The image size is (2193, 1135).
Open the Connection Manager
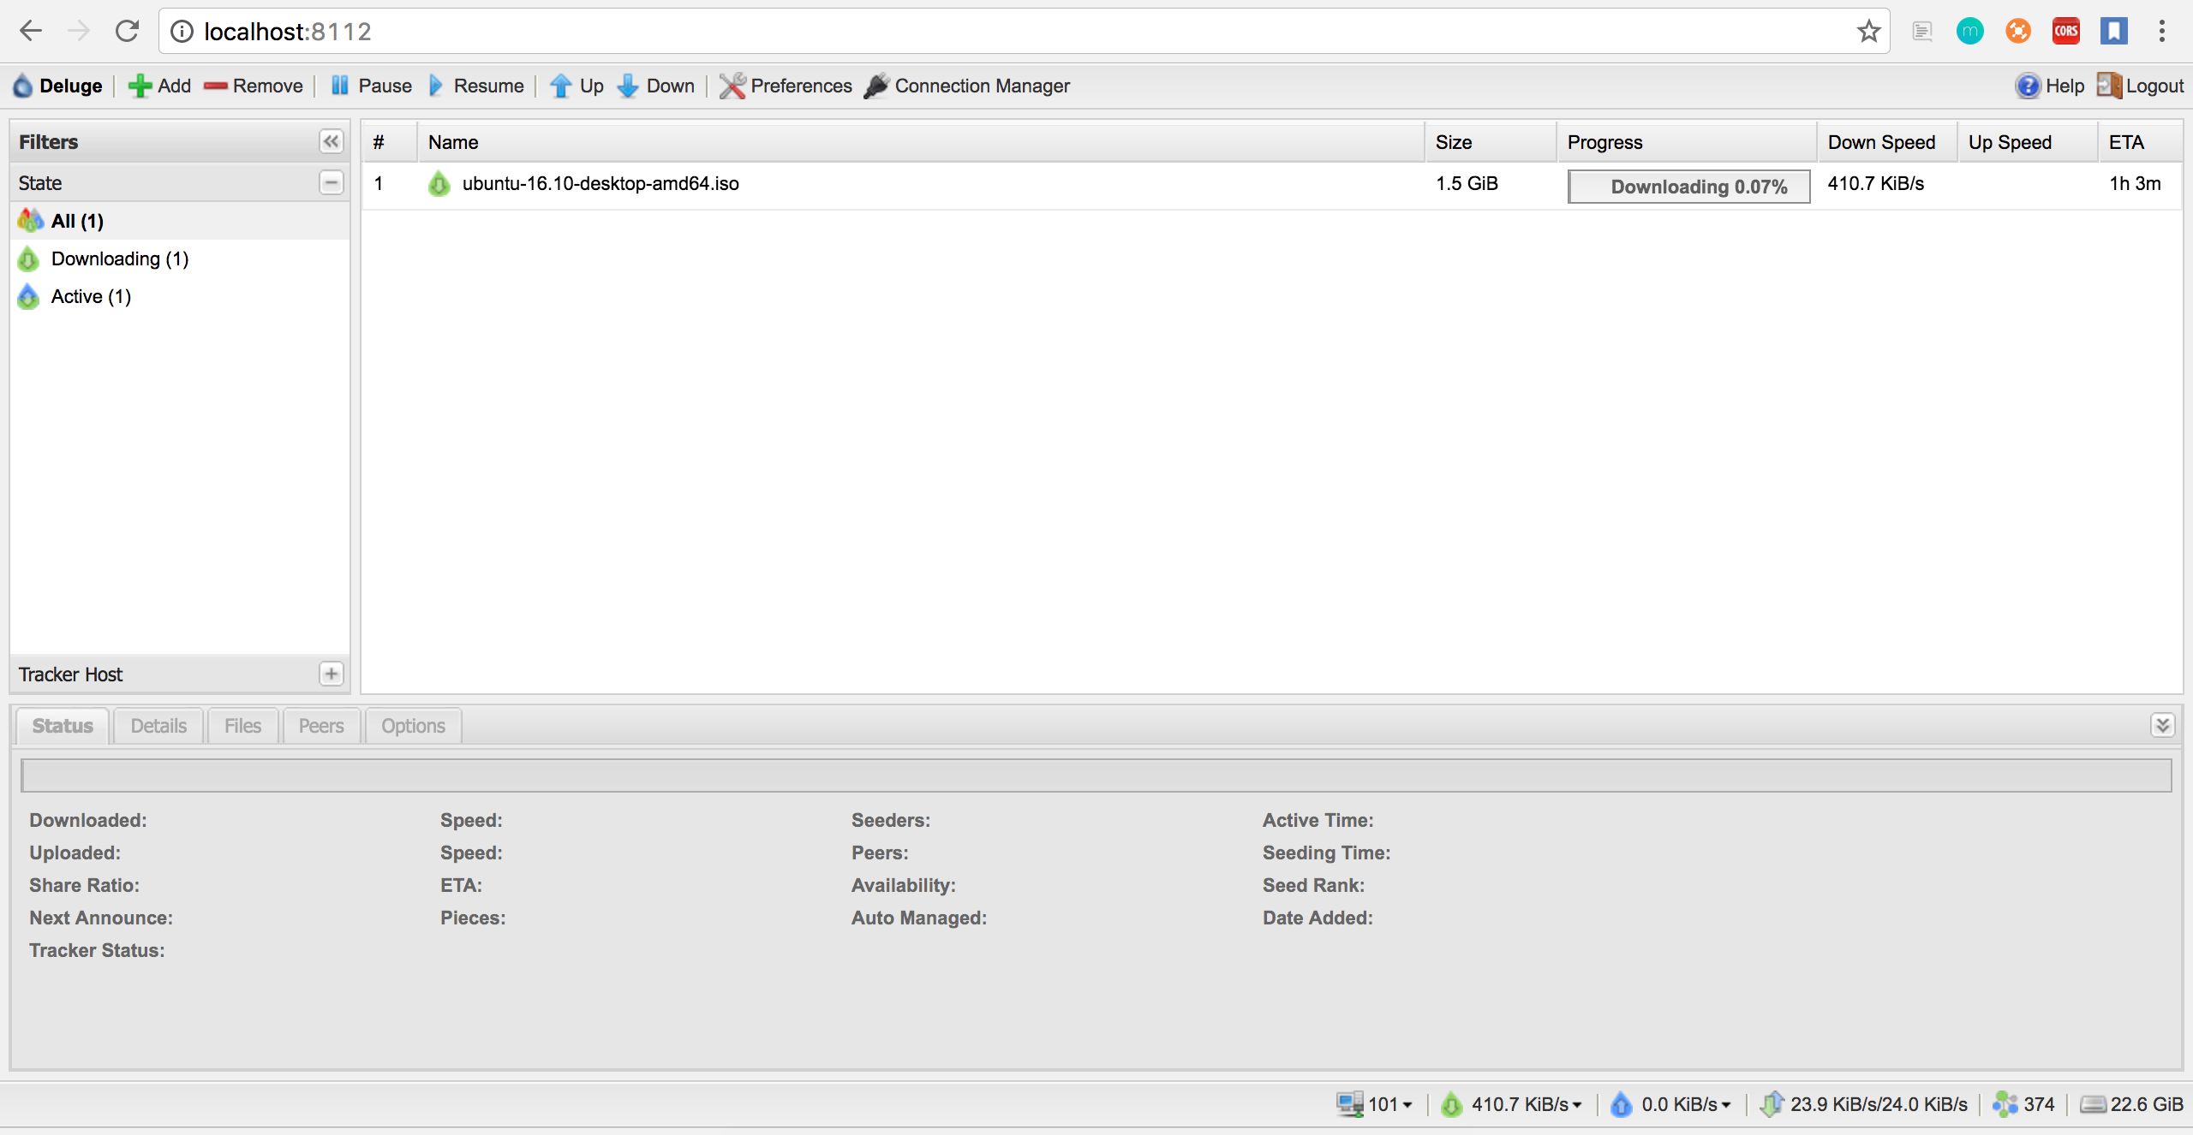(x=967, y=86)
